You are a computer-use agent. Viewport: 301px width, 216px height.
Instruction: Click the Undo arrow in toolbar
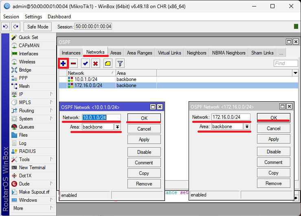coord(6,27)
